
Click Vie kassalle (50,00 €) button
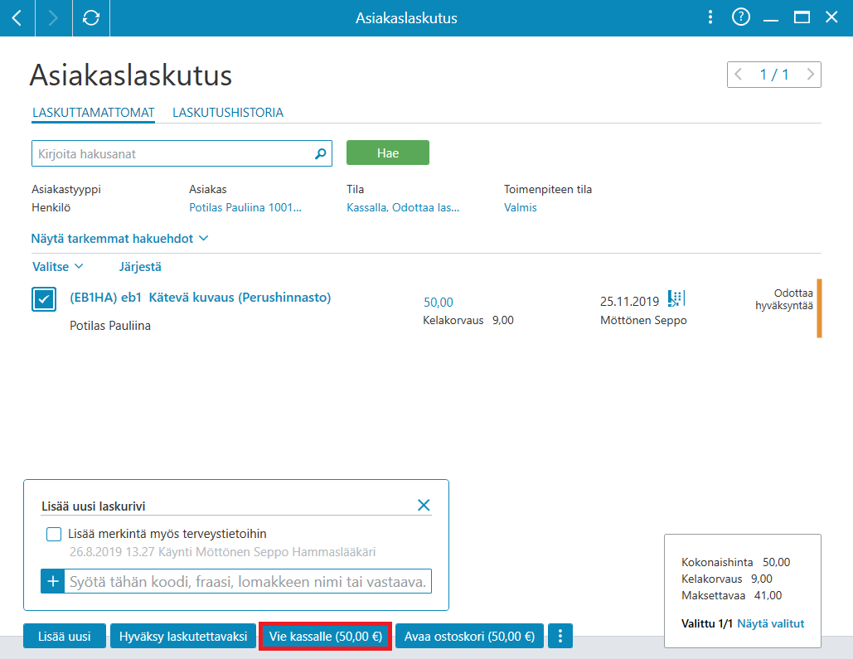pyautogui.click(x=325, y=636)
